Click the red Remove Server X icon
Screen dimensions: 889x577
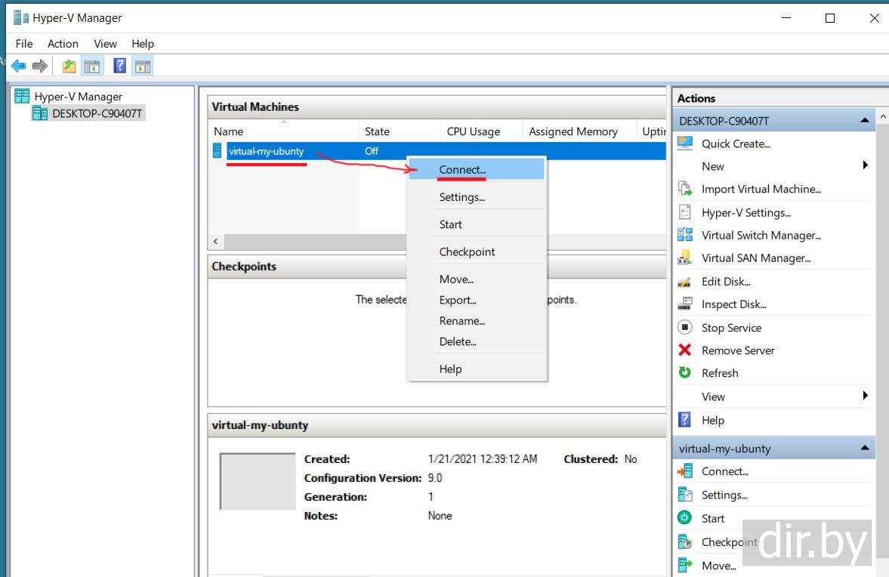coord(685,350)
